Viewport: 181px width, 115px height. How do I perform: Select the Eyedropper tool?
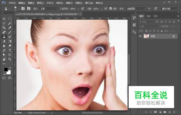(x=10, y=28)
